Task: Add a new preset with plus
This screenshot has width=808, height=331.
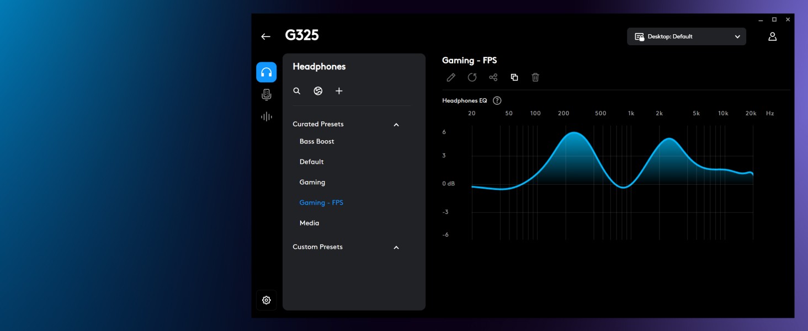Action: (x=339, y=91)
